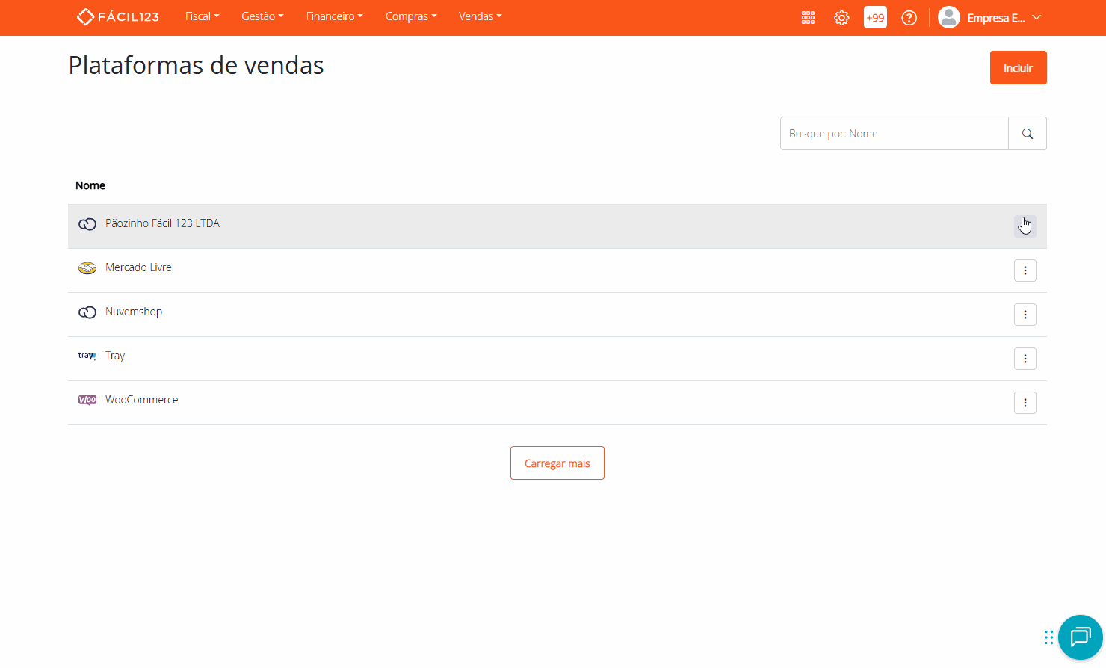The width and height of the screenshot is (1106, 668).
Task: Open the apps grid icon
Action: [x=808, y=17]
